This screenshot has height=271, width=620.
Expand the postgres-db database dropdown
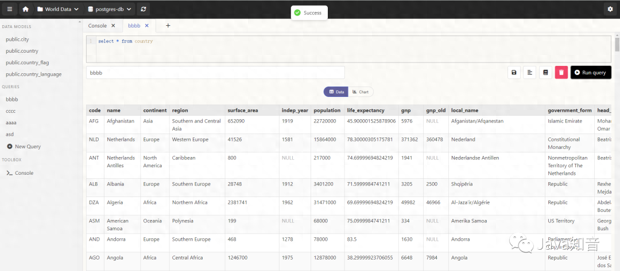point(109,9)
